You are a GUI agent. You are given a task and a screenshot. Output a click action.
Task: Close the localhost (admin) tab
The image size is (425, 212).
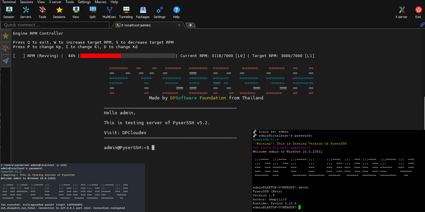(x=179, y=25)
